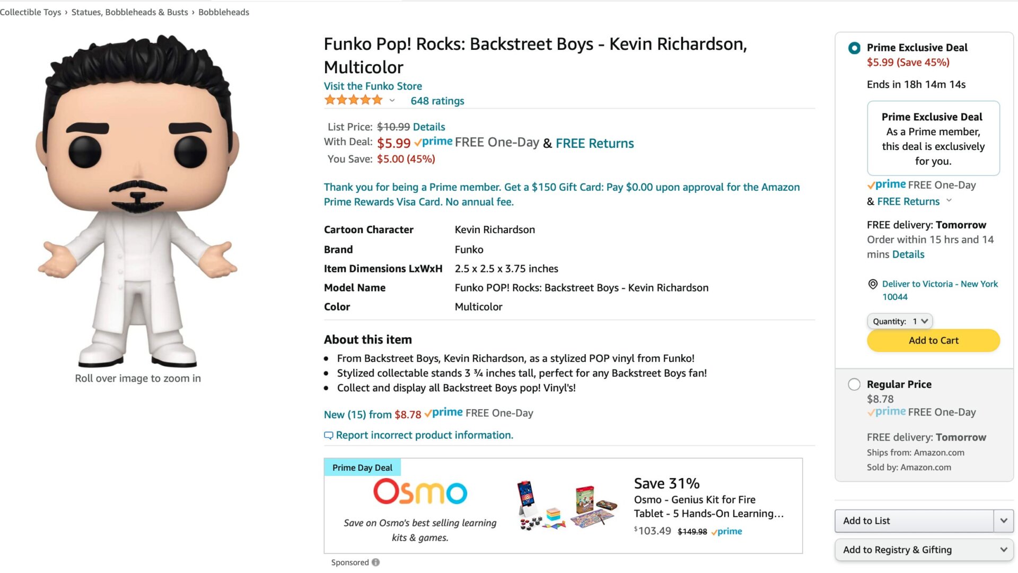Open the Bobbleheads breadcrumb category
1018x573 pixels.
pyautogui.click(x=222, y=12)
